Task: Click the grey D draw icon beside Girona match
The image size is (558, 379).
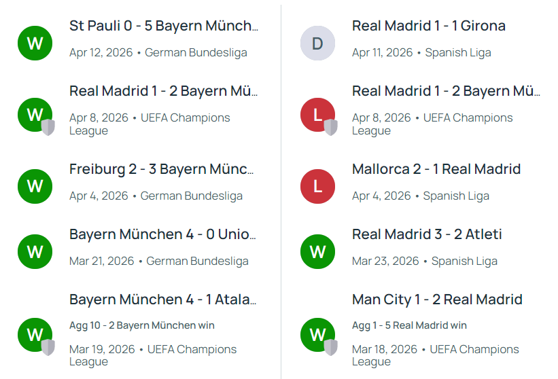Action: (x=317, y=43)
